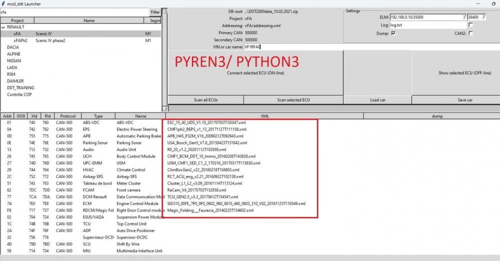The image size is (500, 261).
Task: Select DDT_TRAINING in project tree
Action: [20, 87]
